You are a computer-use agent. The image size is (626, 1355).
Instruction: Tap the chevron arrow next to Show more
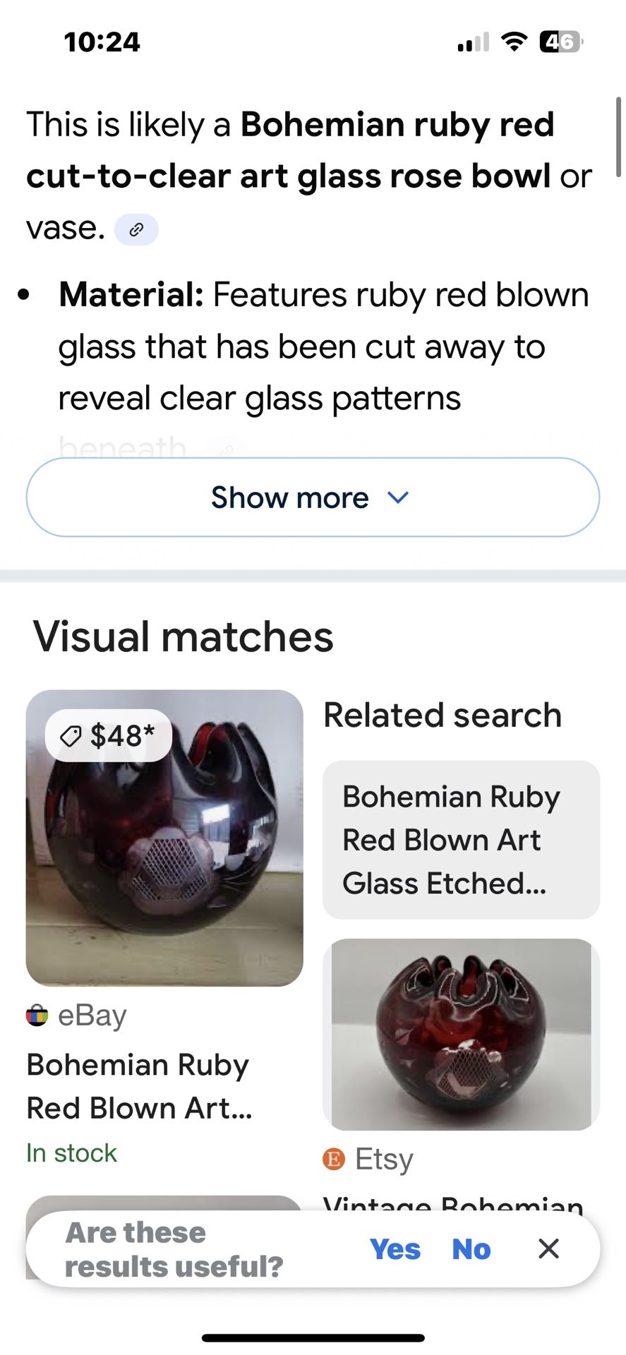(x=398, y=498)
